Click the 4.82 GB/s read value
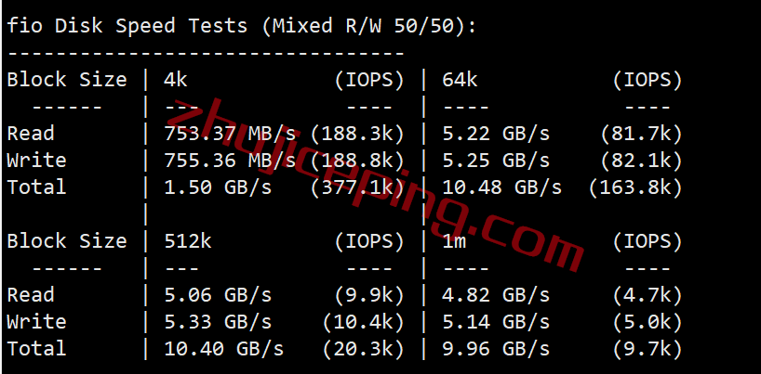This screenshot has width=761, height=374. (496, 295)
